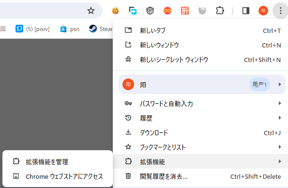288x188 pixels.
Task: Click the Ctrl+Shift+Delete shortcut text
Action: 256,176
